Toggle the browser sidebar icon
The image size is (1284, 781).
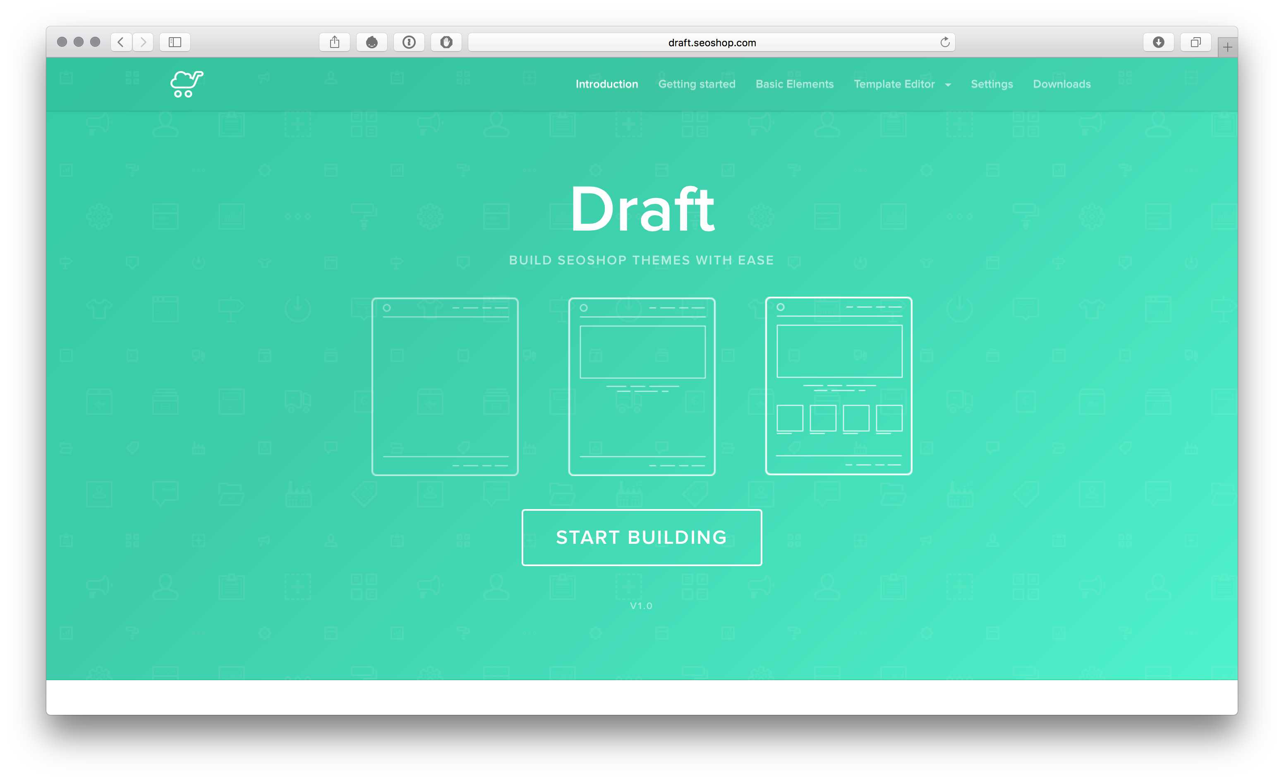175,42
